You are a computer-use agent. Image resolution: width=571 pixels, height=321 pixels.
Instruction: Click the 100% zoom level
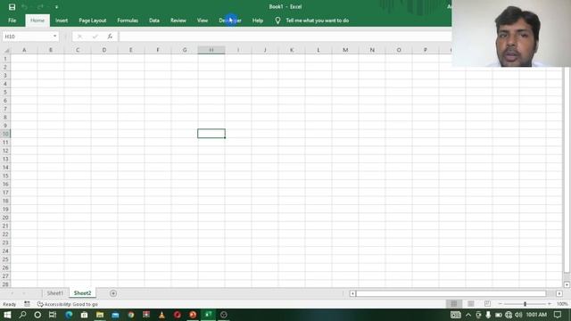pyautogui.click(x=562, y=304)
